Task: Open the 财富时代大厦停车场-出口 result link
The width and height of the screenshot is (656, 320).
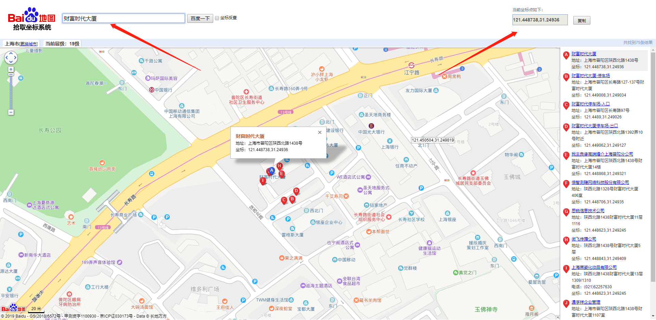Action: point(595,126)
